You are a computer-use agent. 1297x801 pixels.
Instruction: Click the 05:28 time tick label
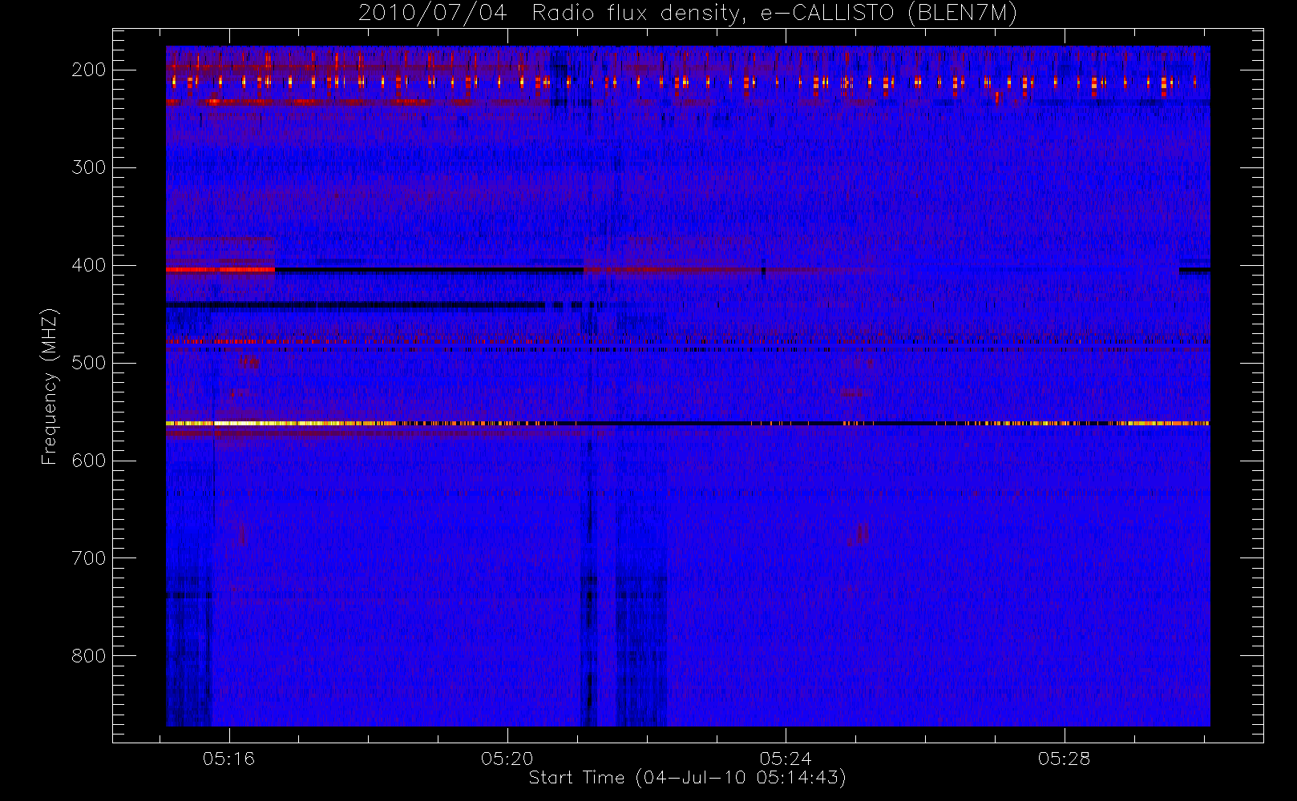click(x=1065, y=759)
